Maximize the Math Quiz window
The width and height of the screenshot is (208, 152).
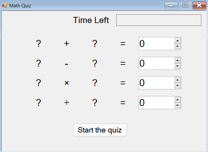pyautogui.click(x=185, y=5)
